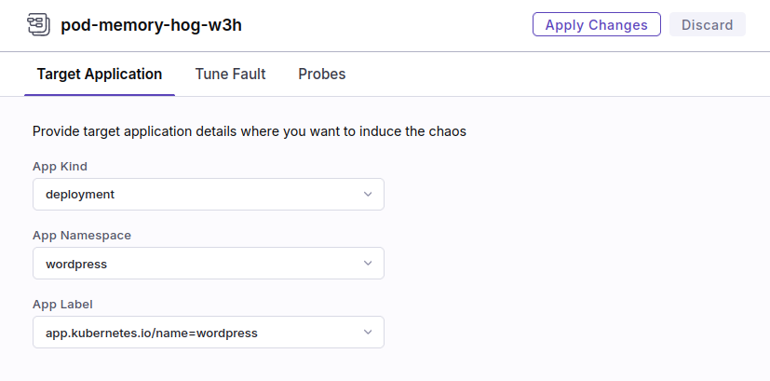Click the chevron arrow in App Label
The height and width of the screenshot is (381, 770).
pyautogui.click(x=368, y=333)
